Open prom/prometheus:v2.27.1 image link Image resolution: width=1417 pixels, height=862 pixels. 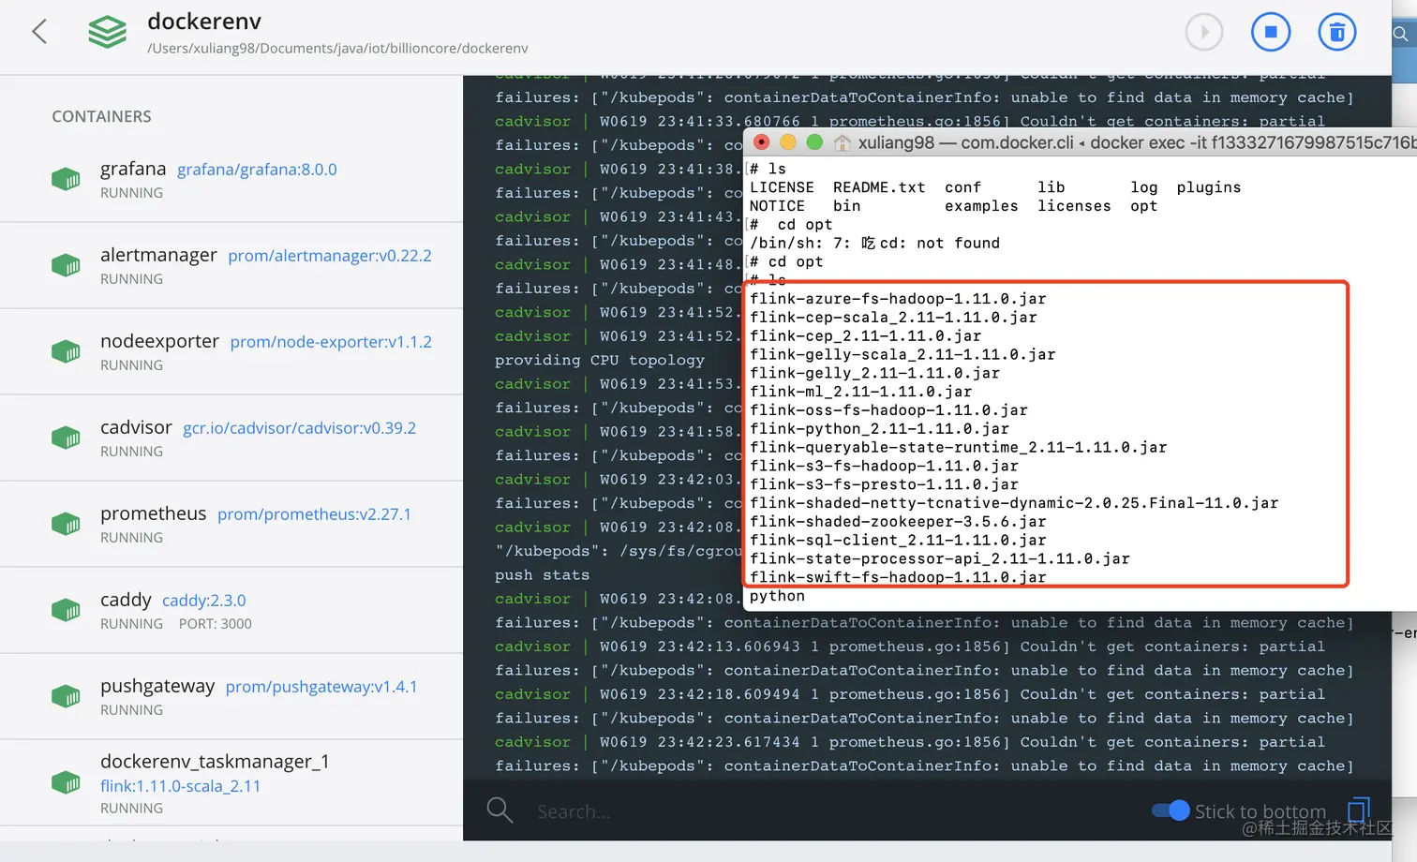tap(314, 514)
